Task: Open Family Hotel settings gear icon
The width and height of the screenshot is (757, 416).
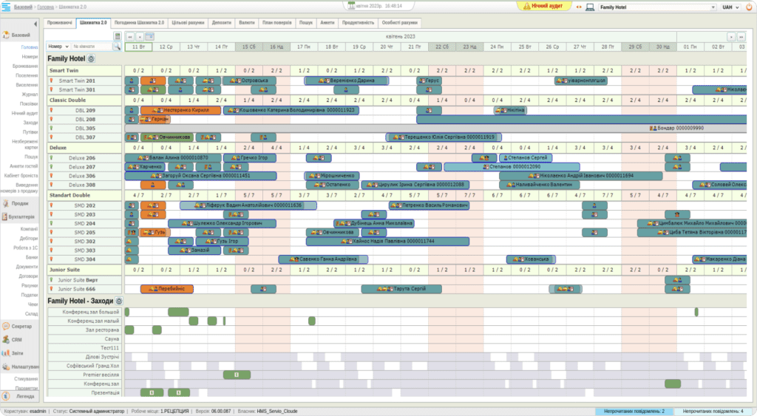Action: (x=92, y=58)
